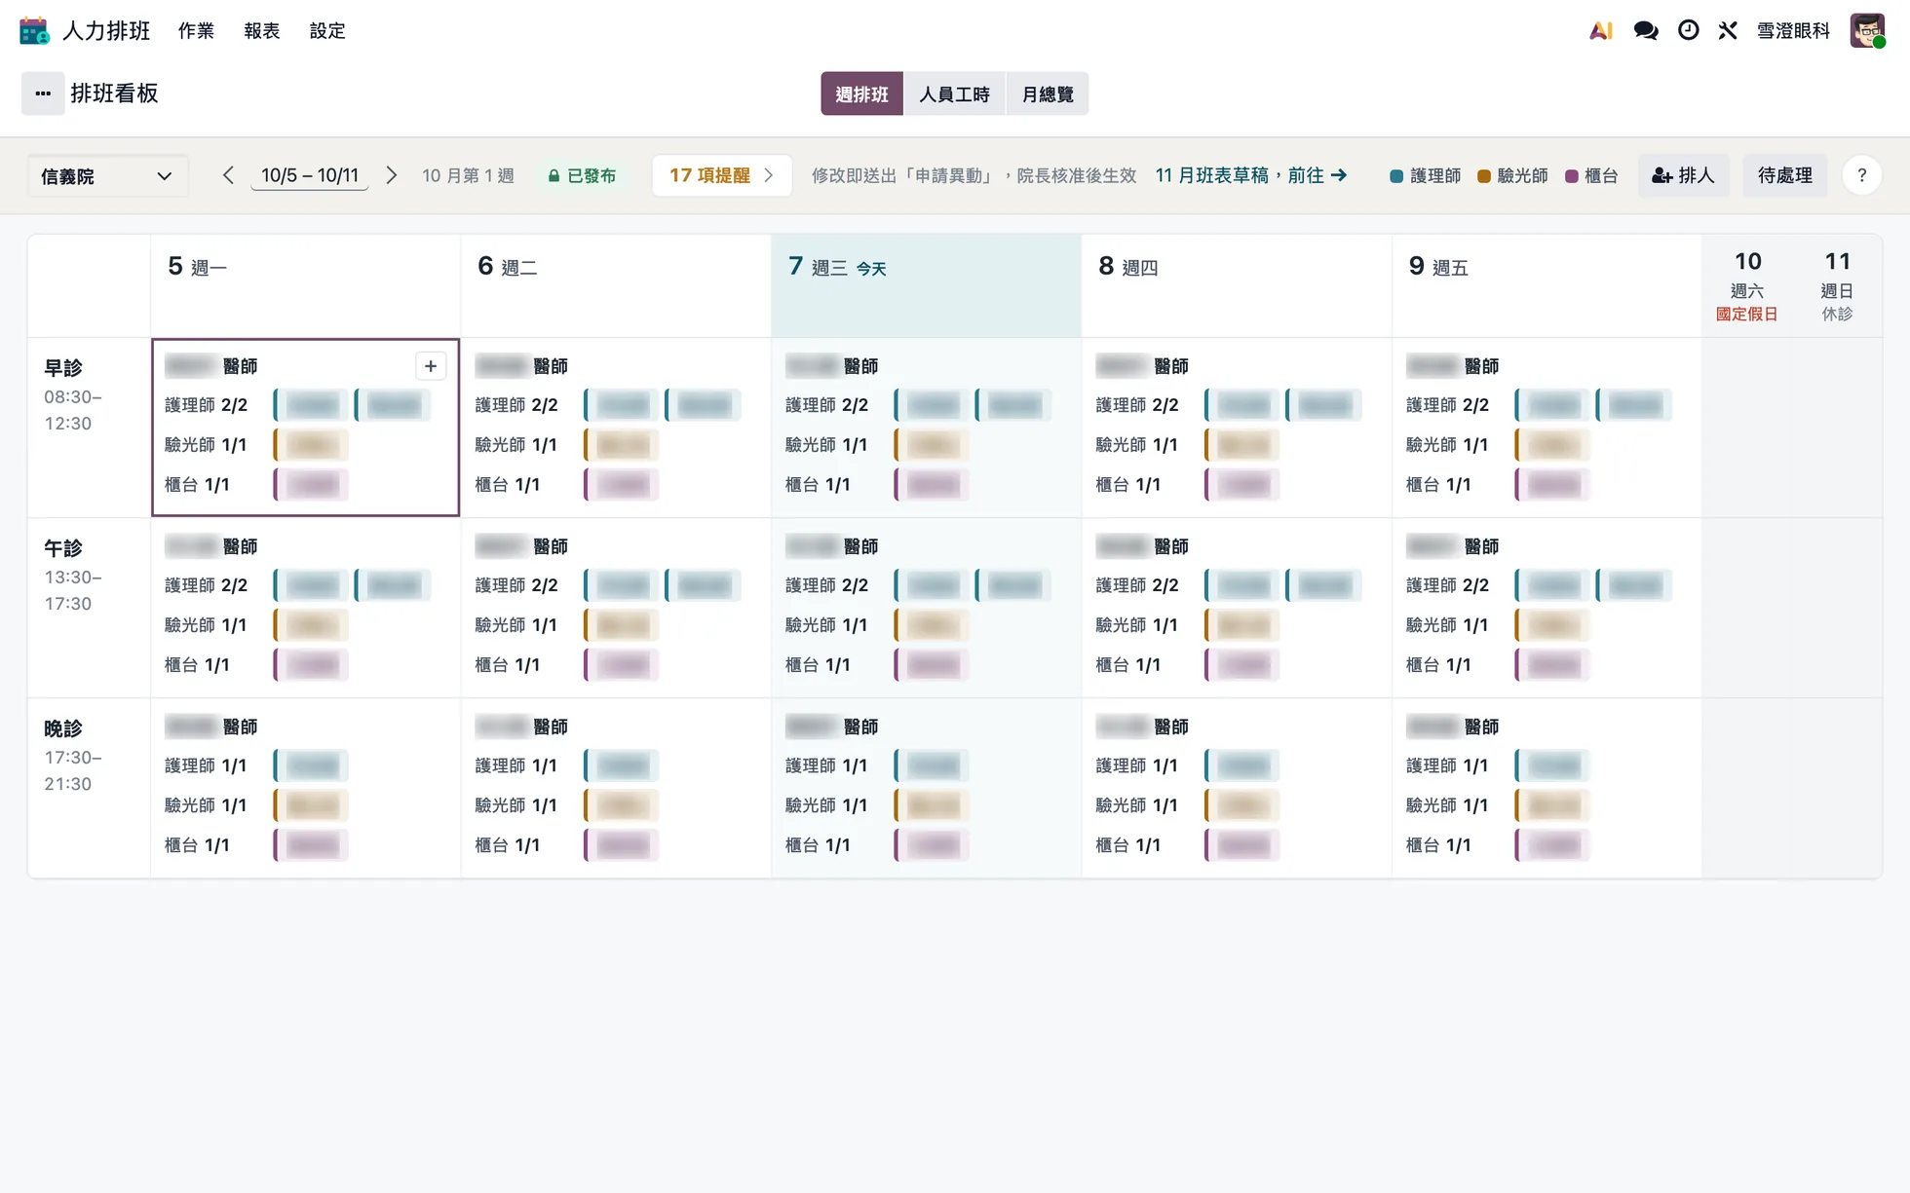Click the 晚診 17:30–21:30 row label

click(x=89, y=788)
